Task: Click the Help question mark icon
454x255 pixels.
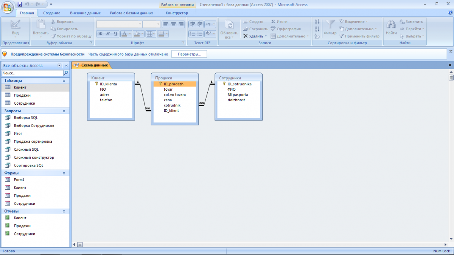Action: click(450, 12)
